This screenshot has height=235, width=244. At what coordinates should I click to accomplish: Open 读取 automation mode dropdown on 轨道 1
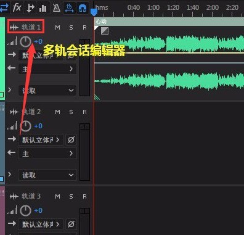pyautogui.click(x=47, y=91)
